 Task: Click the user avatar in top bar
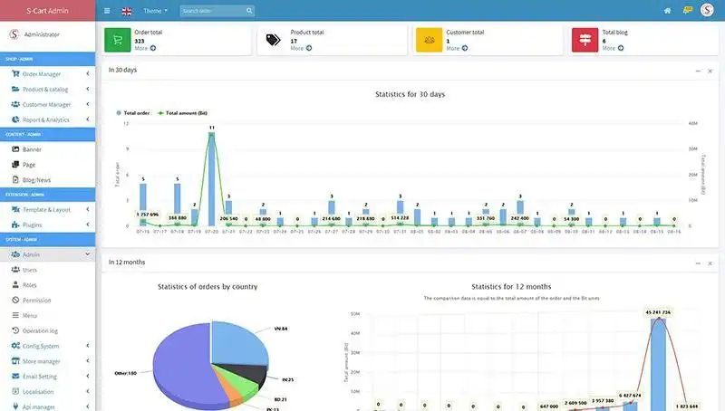tap(707, 10)
